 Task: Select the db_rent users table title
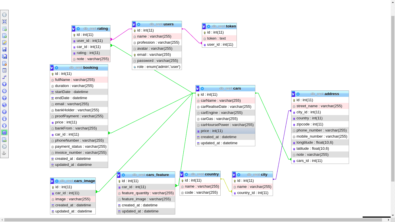162,24
